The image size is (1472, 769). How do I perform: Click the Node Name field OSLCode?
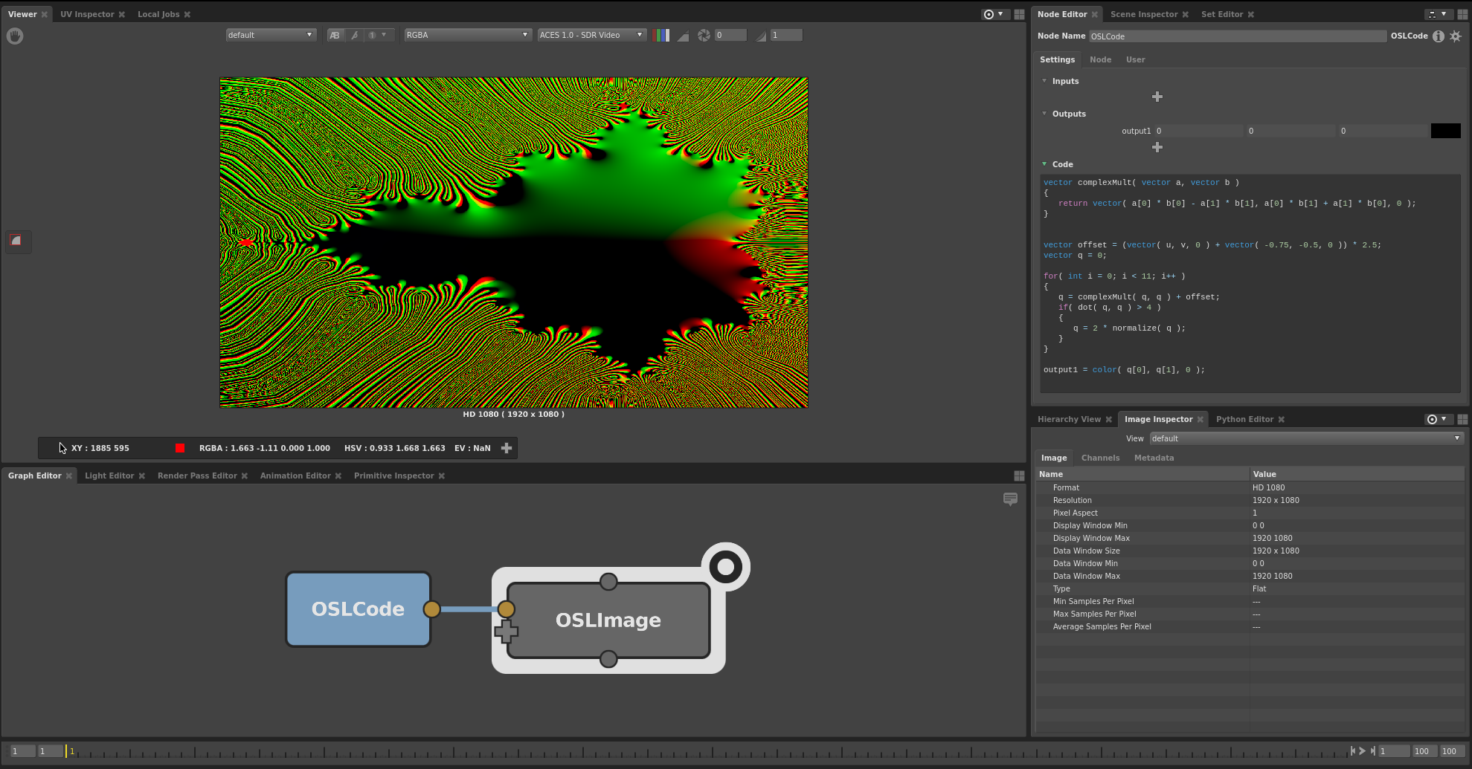[1238, 36]
